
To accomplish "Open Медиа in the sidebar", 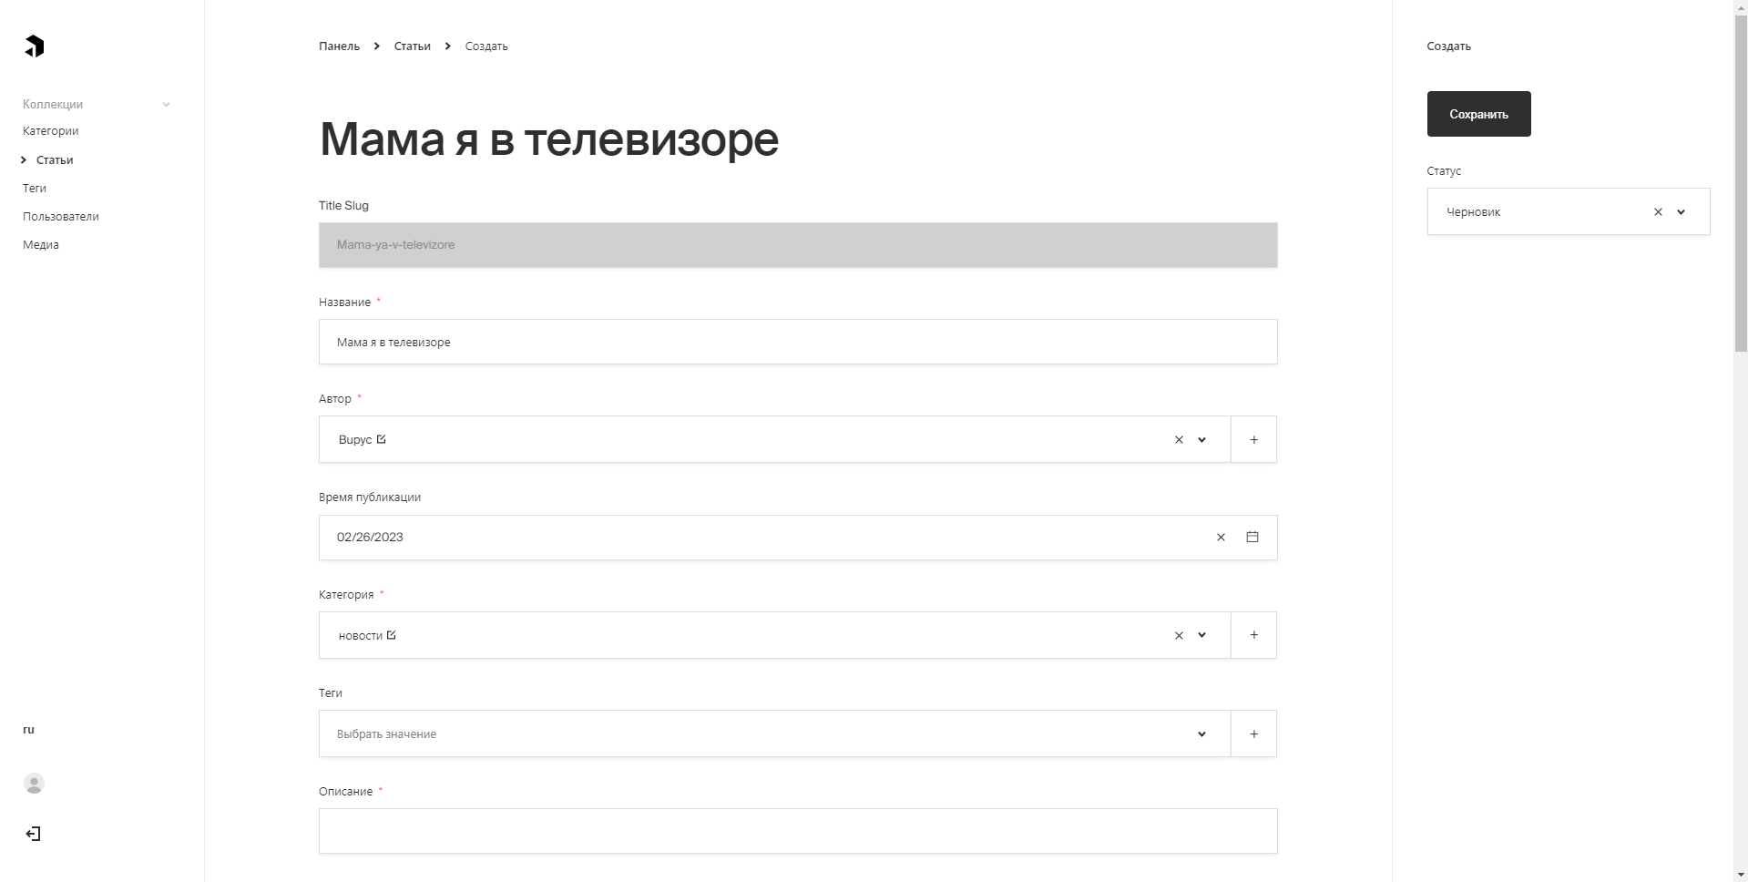I will [x=41, y=245].
